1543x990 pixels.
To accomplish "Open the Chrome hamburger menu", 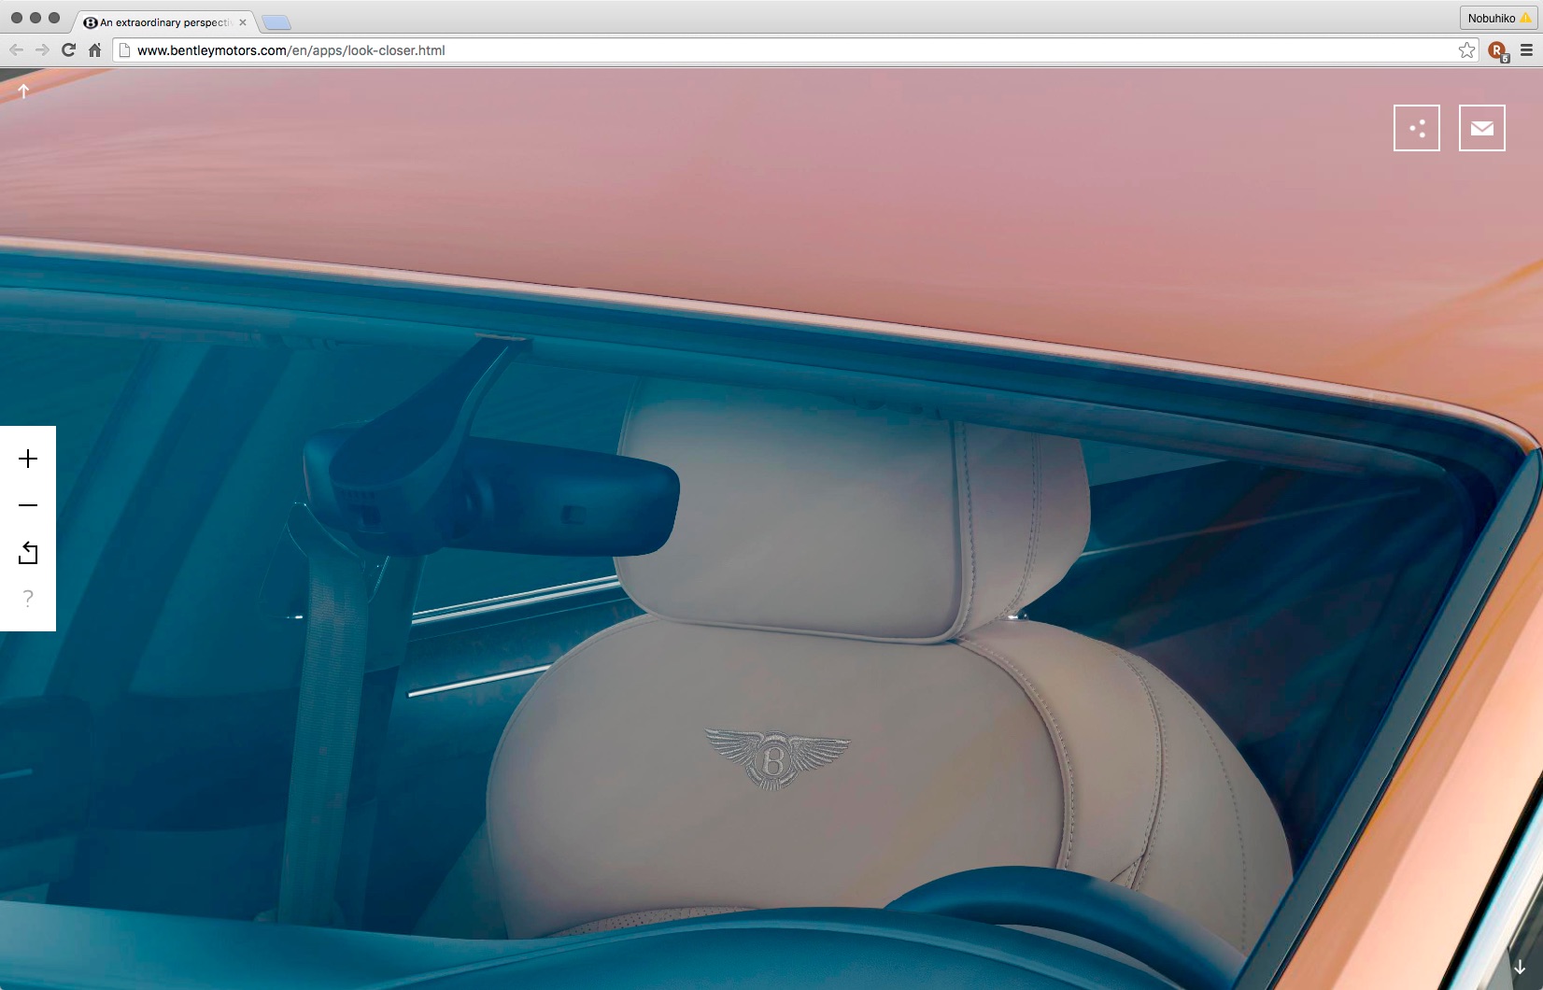I will [x=1526, y=50].
